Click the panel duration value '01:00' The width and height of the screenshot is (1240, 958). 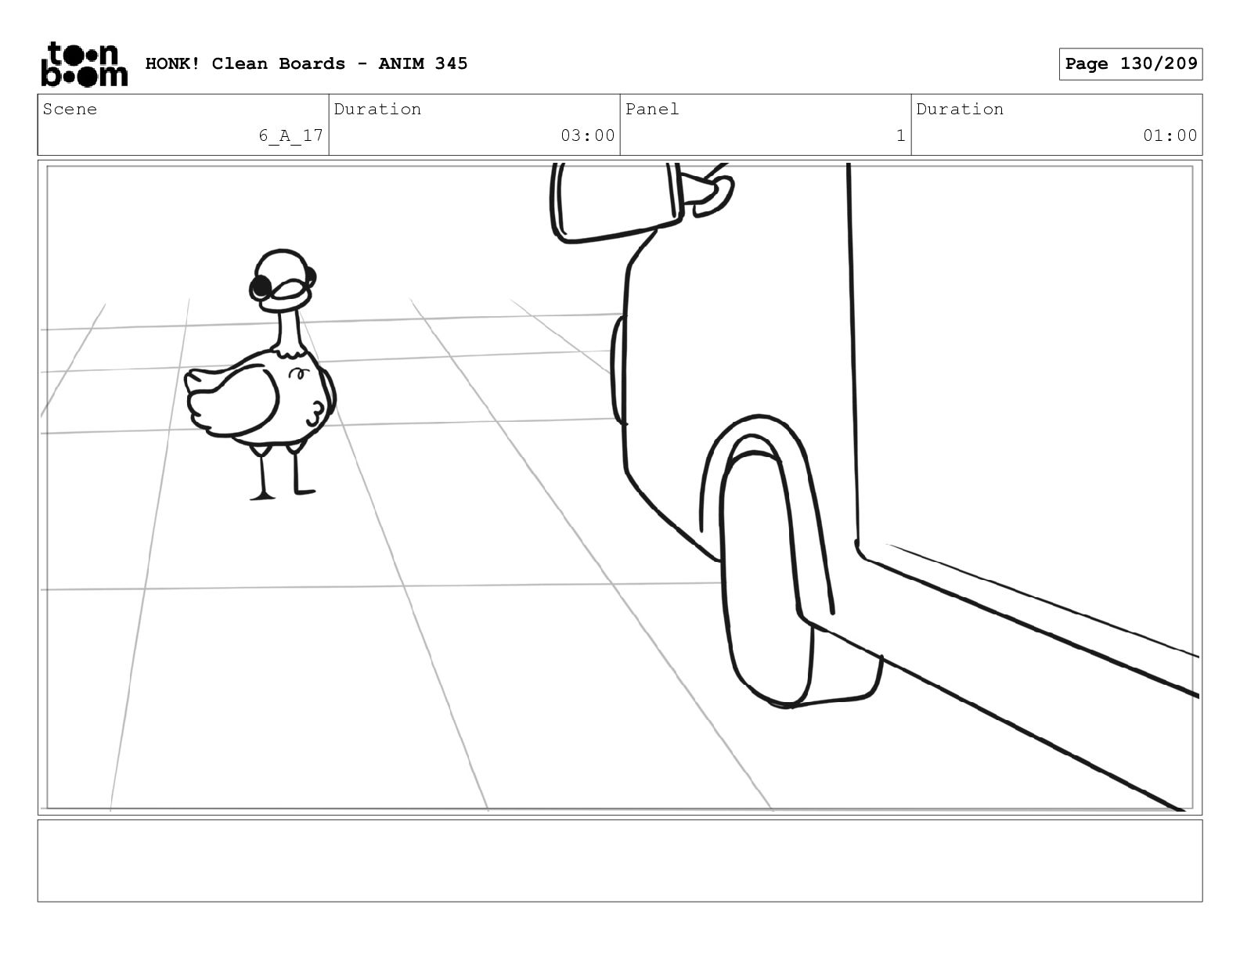pos(1170,135)
